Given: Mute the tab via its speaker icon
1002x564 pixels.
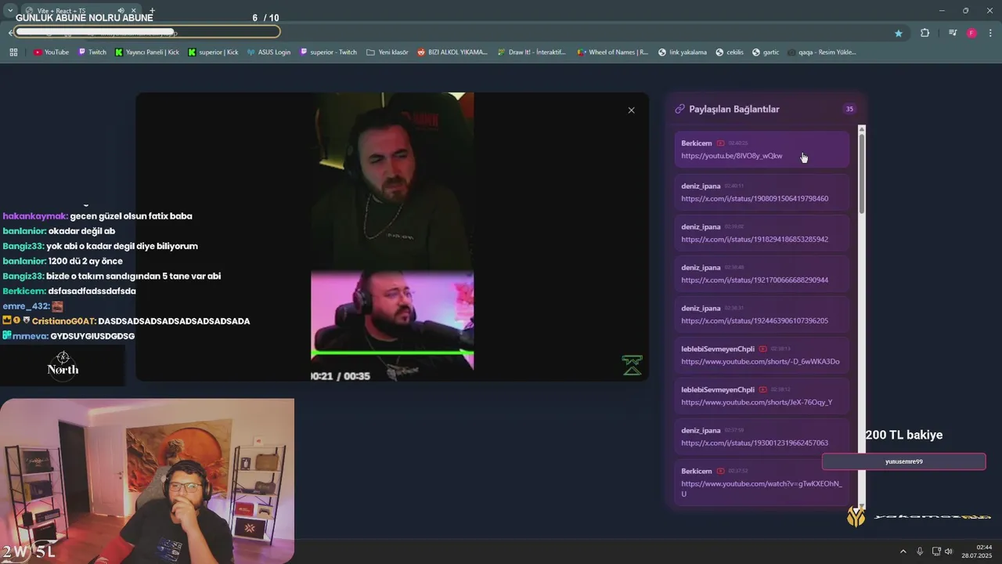Looking at the screenshot, I should coord(121,11).
